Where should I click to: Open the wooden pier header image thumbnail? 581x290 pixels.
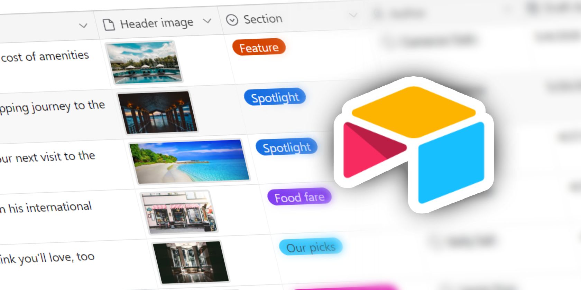158,112
